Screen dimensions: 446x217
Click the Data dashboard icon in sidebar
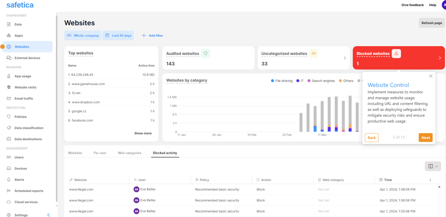point(9,25)
